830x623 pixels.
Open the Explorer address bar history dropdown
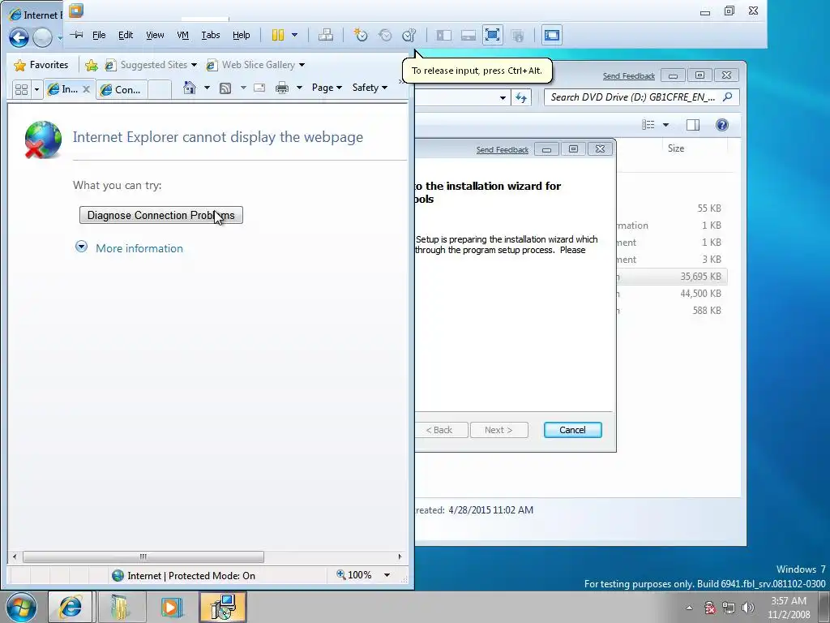click(x=503, y=97)
